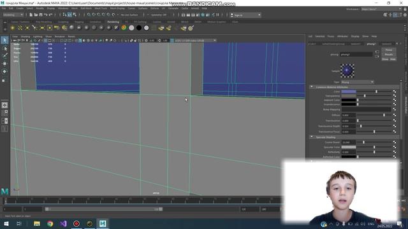
Task: Click the Diffuse slider handle
Action: click(x=384, y=114)
